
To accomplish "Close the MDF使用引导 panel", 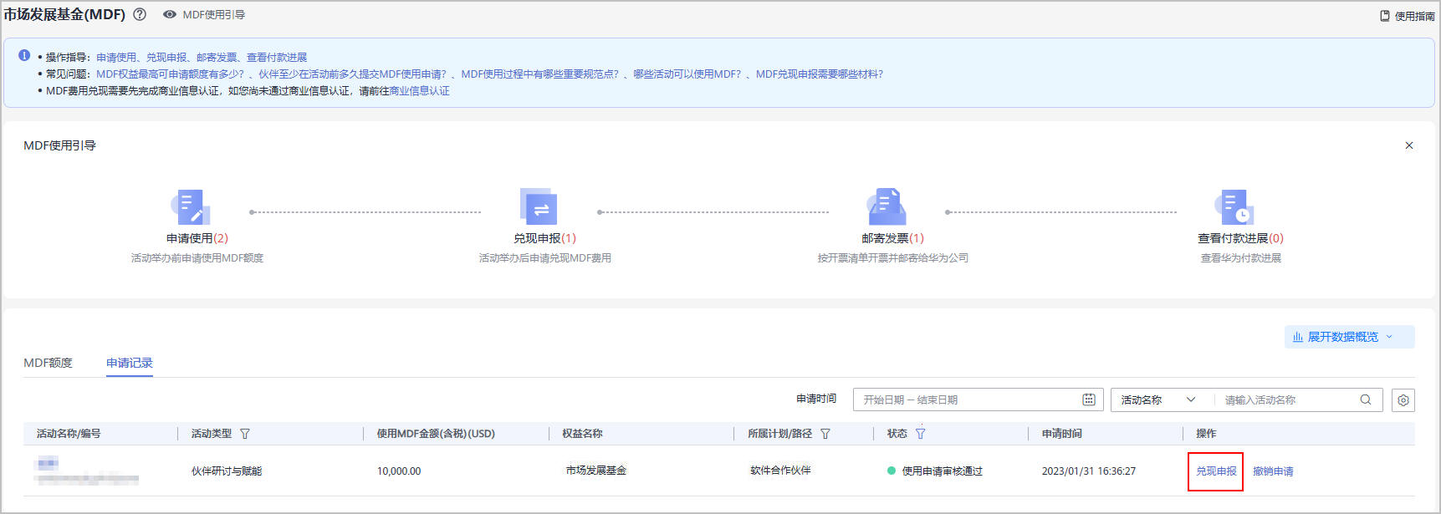I will pos(1409,145).
